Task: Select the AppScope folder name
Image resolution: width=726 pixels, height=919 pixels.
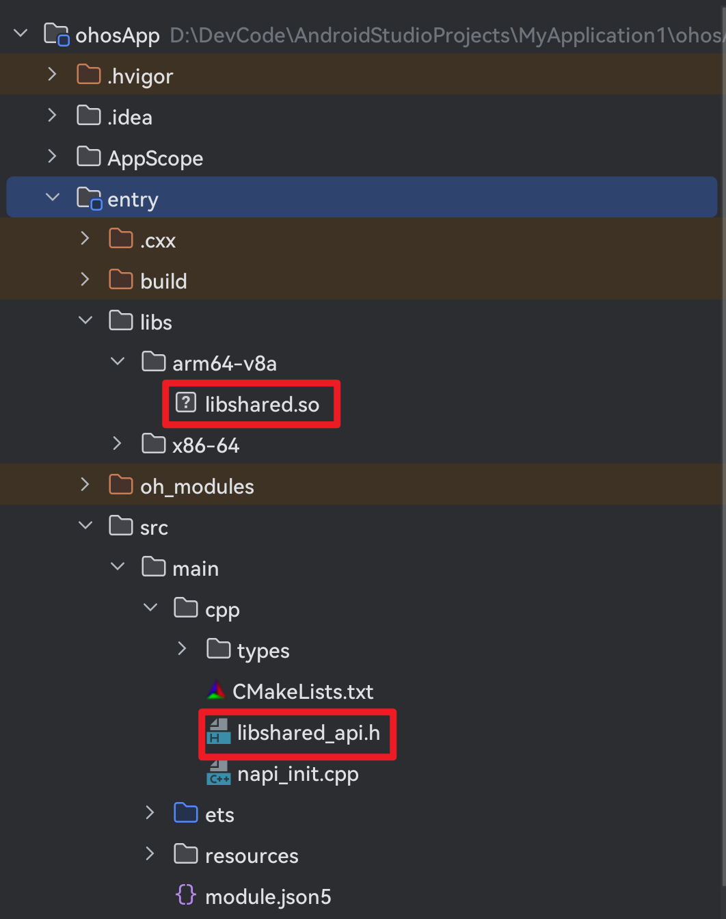Action: pos(155,158)
